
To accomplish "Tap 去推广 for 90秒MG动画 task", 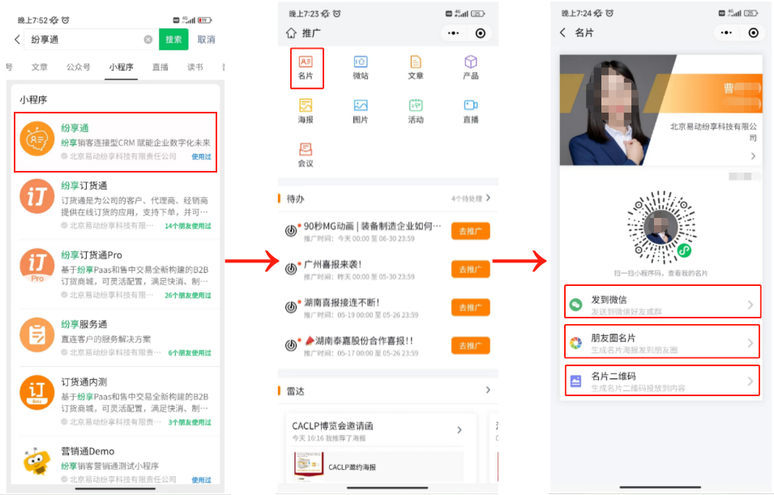I will 470,231.
